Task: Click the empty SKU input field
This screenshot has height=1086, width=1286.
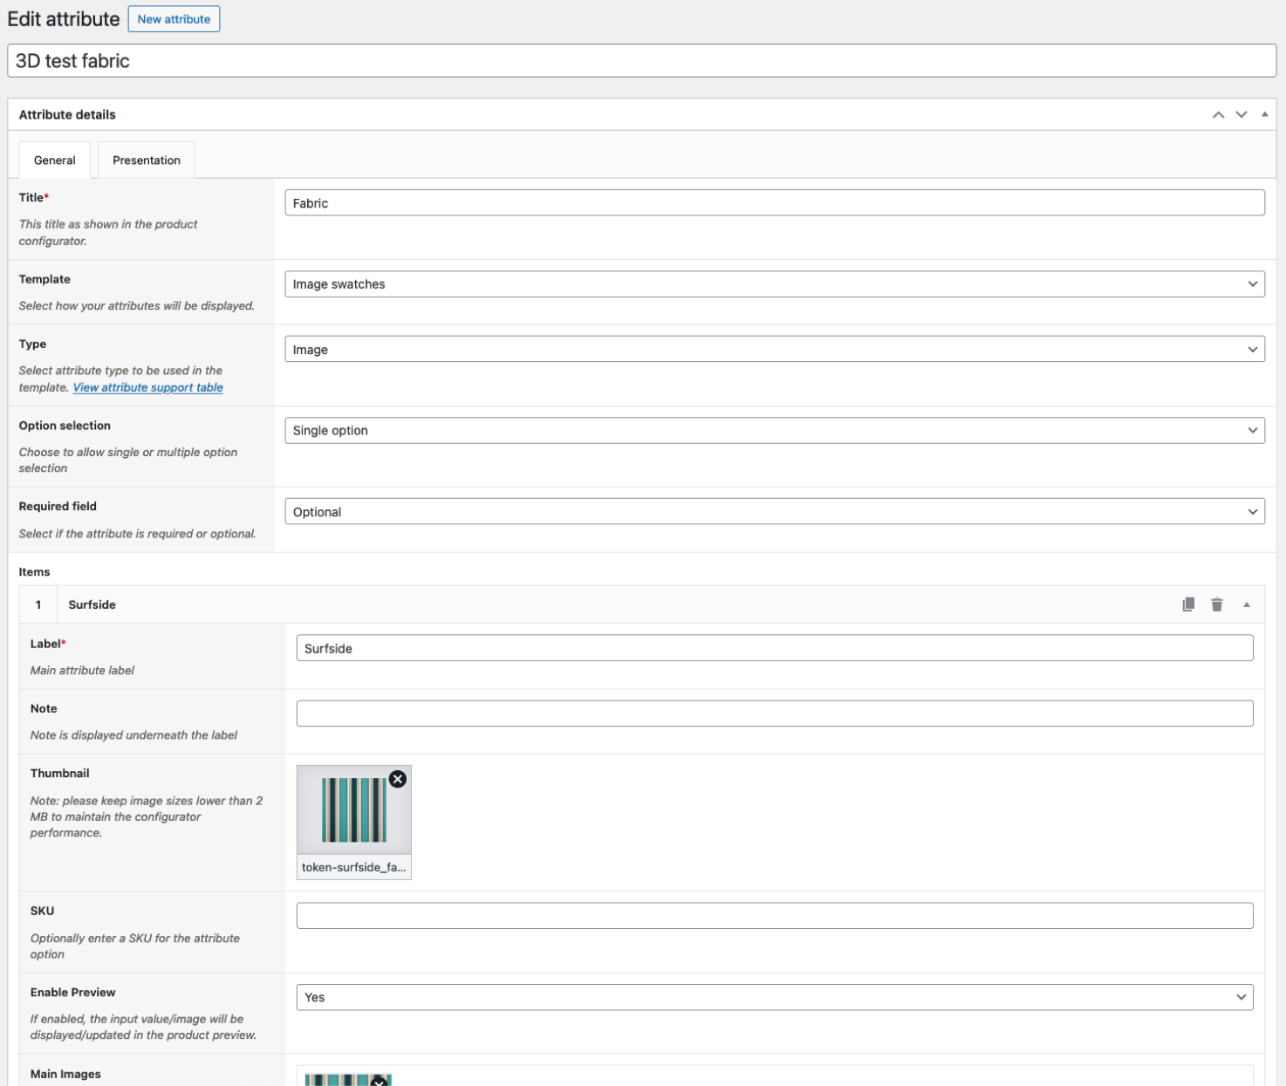Action: 775,916
